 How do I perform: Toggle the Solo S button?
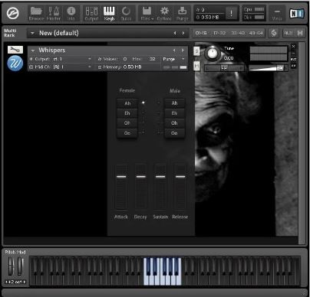pyautogui.click(x=196, y=51)
